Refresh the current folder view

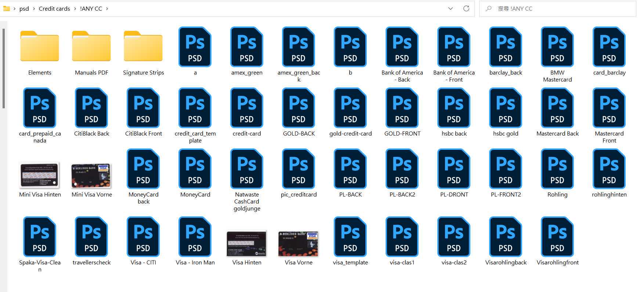pyautogui.click(x=466, y=8)
